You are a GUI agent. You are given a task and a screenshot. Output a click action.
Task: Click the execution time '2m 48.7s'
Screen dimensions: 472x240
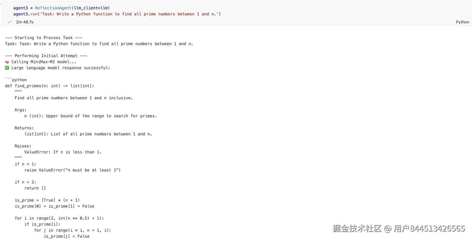[x=25, y=22]
